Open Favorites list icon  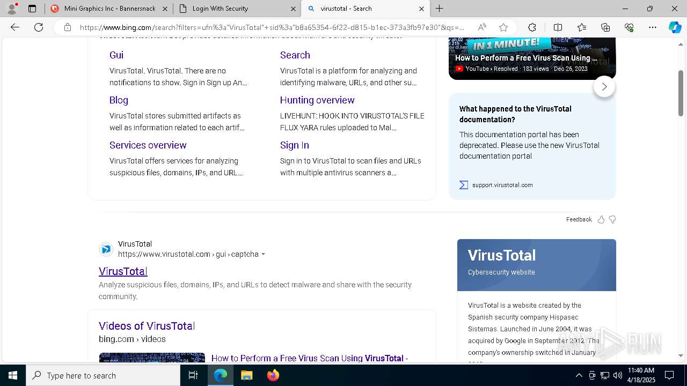pyautogui.click(x=582, y=27)
